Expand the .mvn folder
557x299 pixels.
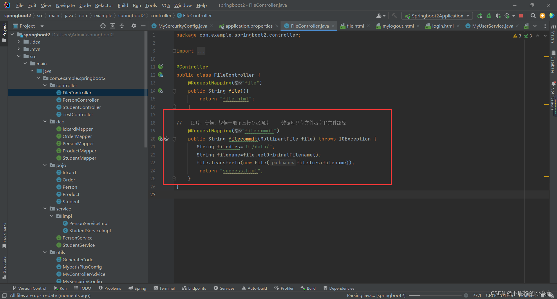click(19, 49)
